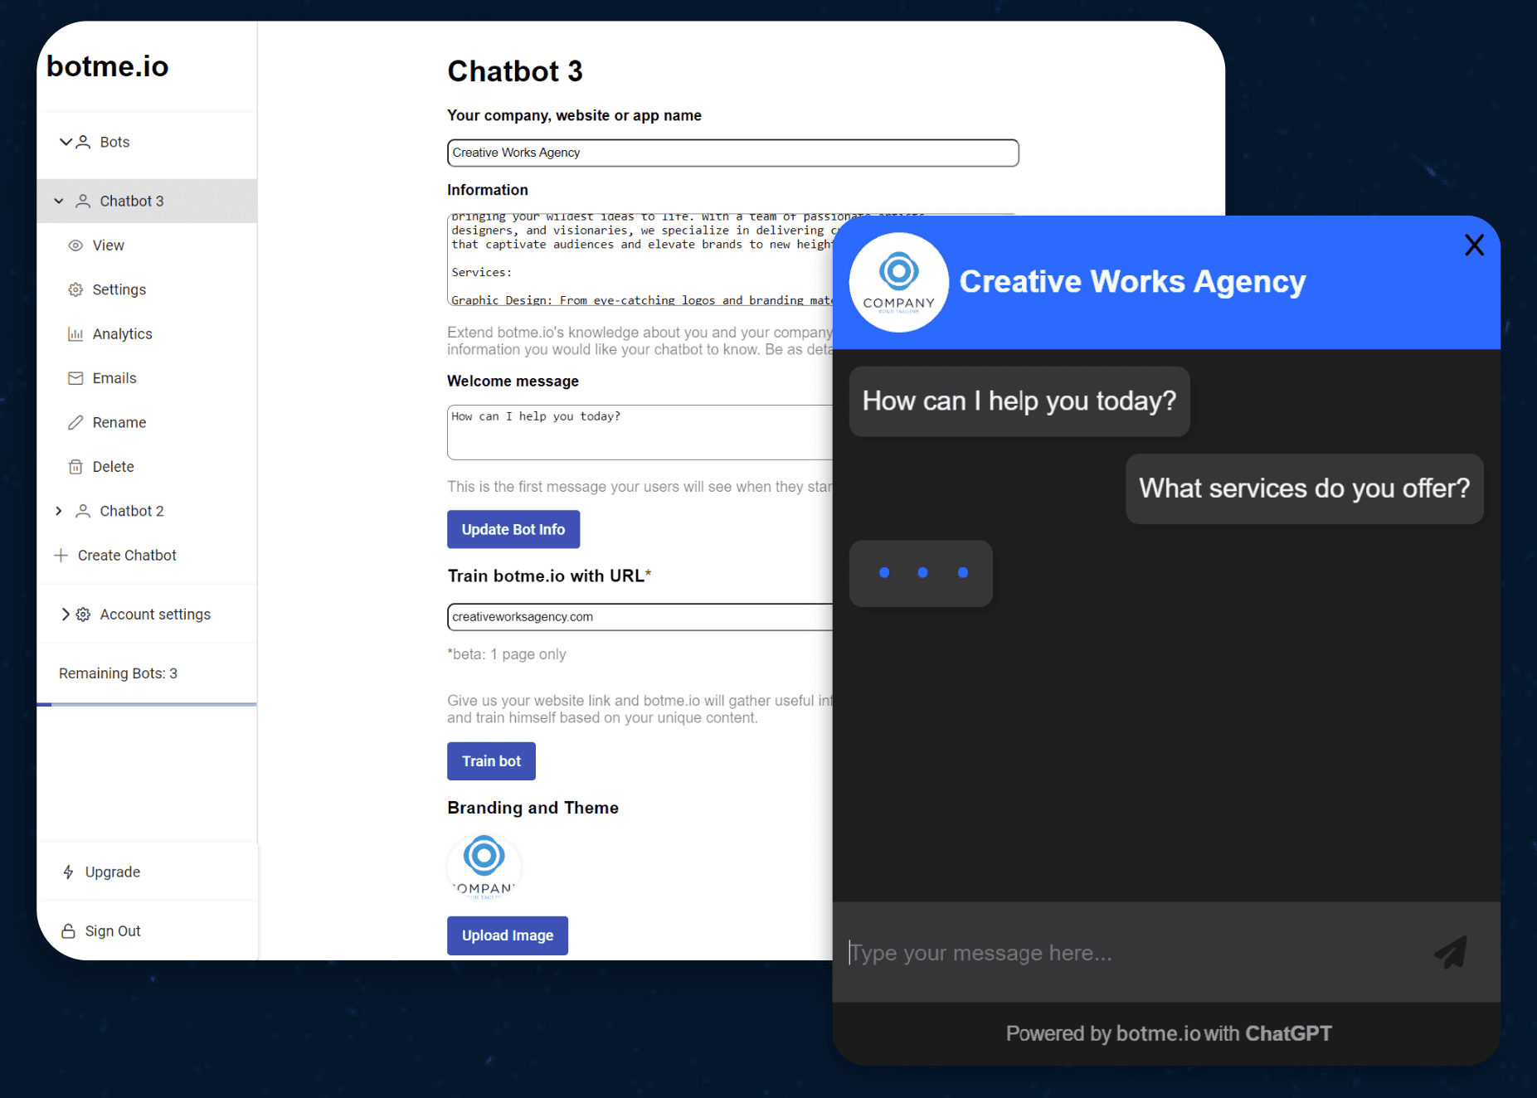This screenshot has height=1098, width=1537.
Task: Choose Delete for Chatbot 3
Action: coord(114,467)
